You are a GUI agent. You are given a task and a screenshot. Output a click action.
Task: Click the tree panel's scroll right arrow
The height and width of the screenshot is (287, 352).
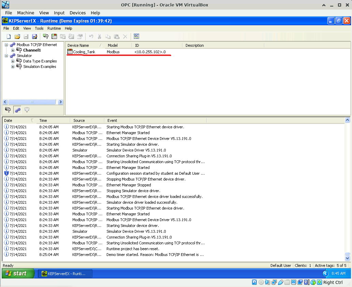[60, 102]
